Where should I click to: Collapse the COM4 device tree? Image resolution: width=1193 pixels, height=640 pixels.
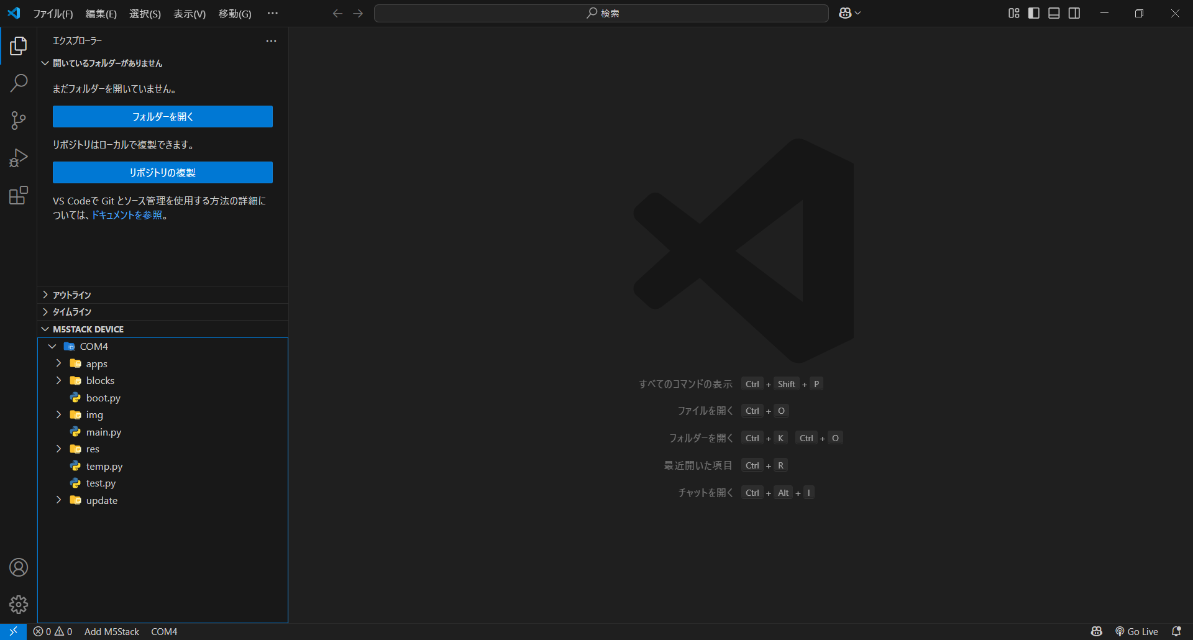point(52,346)
